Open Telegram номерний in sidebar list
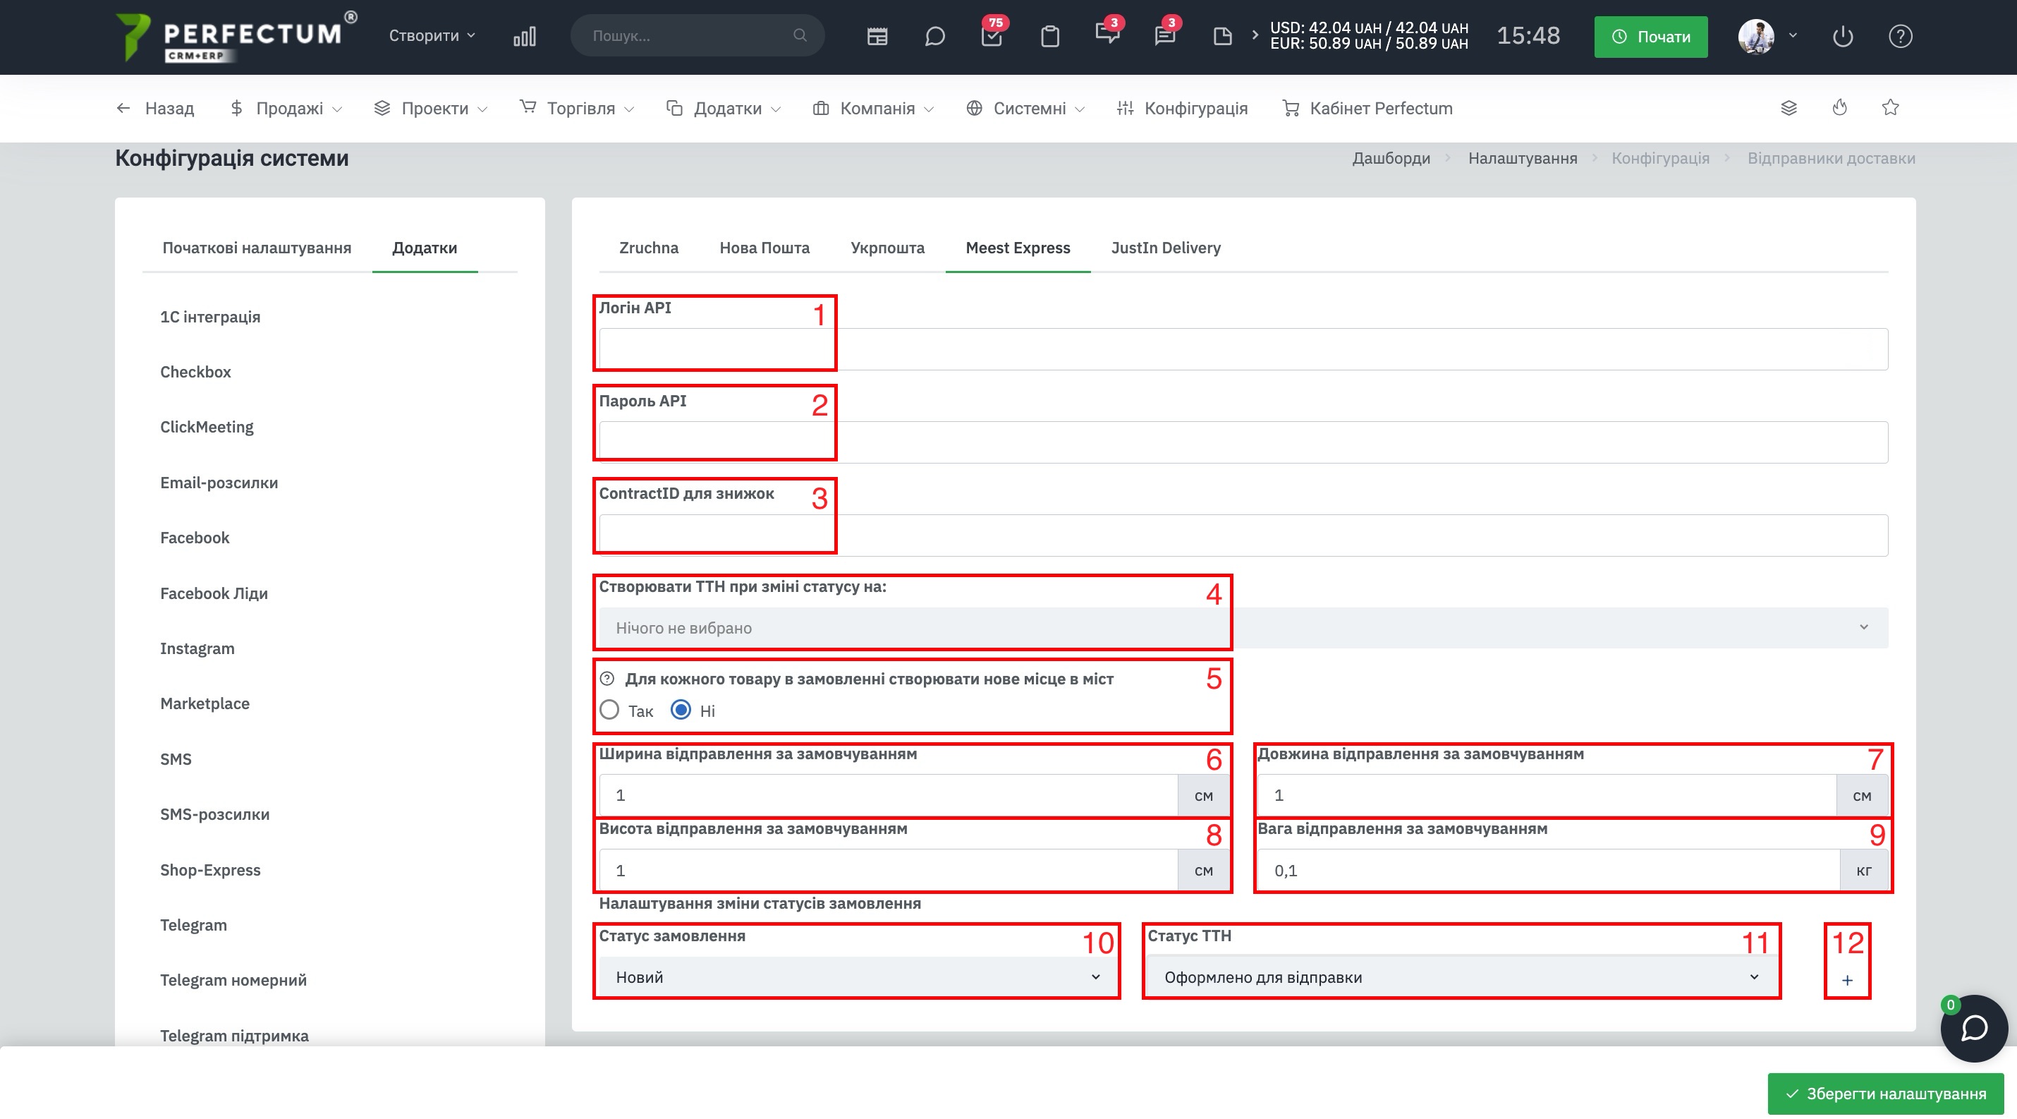This screenshot has height=1119, width=2017. pos(233,979)
